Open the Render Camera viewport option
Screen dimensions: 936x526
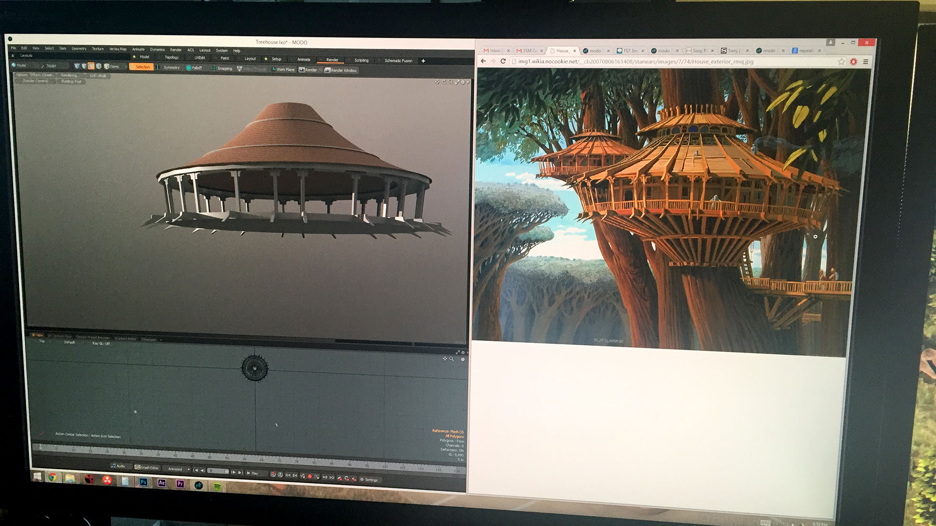pos(35,81)
